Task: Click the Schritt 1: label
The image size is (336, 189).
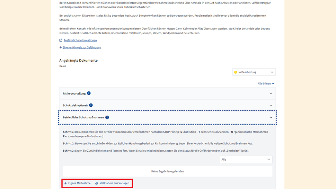Action: pos(69,132)
